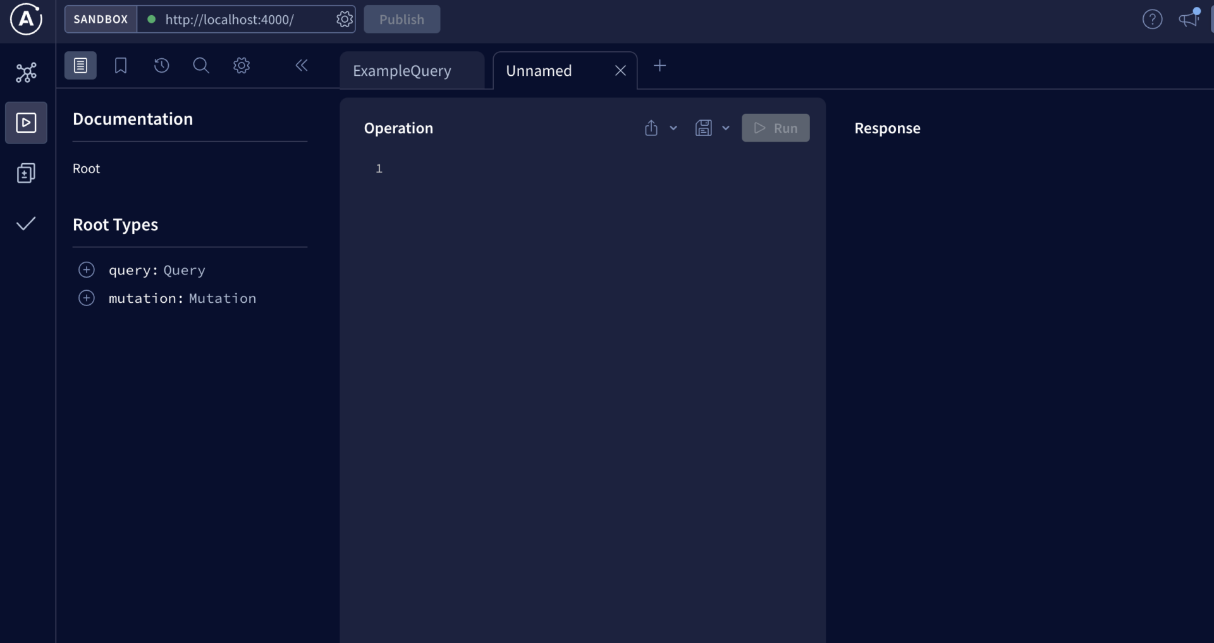Expand the share operation dropdown arrow
The width and height of the screenshot is (1214, 643).
point(673,128)
